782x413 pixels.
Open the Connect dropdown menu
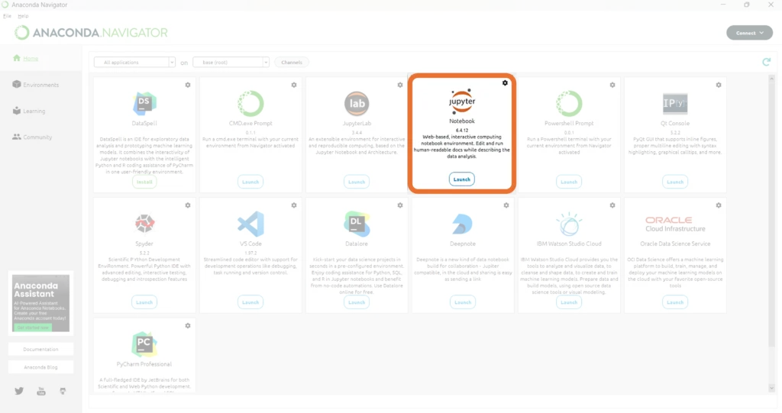pyautogui.click(x=750, y=33)
